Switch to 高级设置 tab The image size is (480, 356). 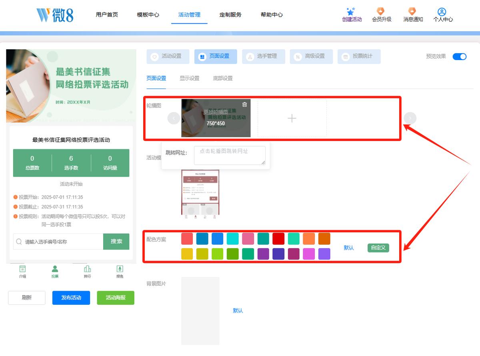(x=311, y=56)
